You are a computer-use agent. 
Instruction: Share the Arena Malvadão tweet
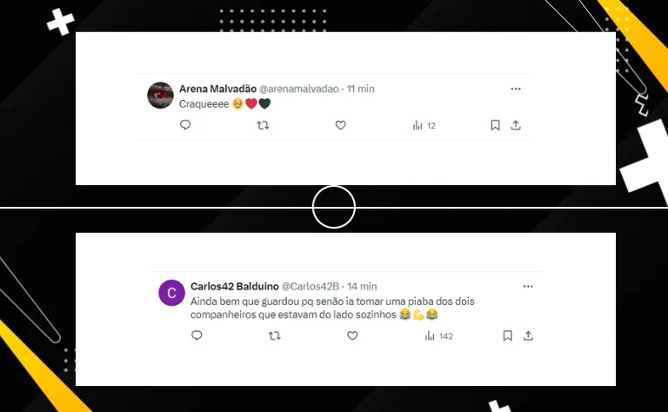pos(516,125)
